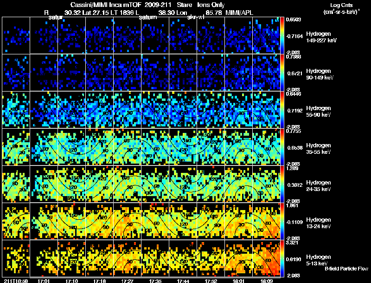Select the 18:09 time label
The height and width of the screenshot is (283, 371).
click(x=267, y=280)
